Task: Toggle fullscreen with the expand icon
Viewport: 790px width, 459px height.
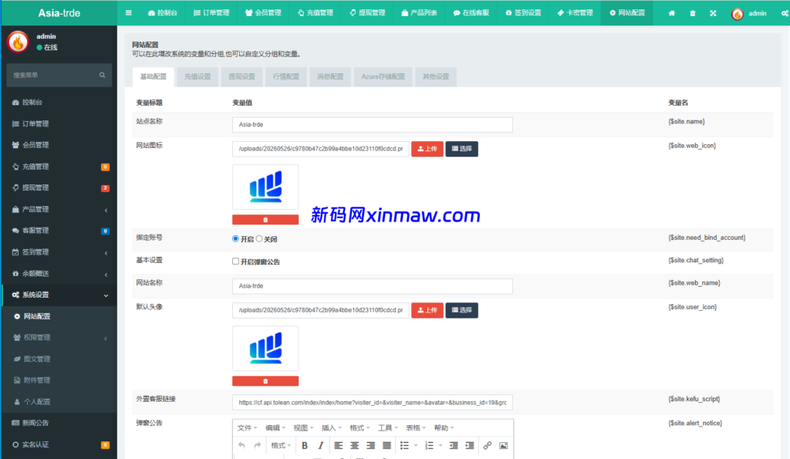Action: (713, 13)
